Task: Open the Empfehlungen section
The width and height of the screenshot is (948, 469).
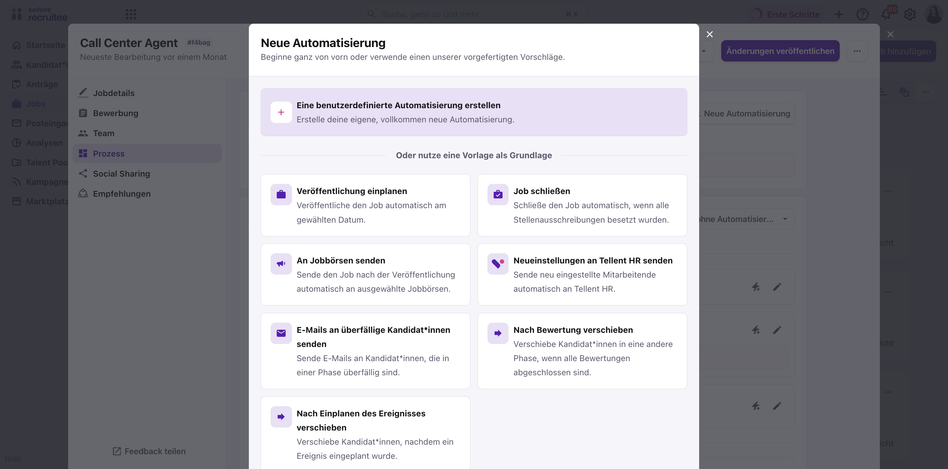Action: pyautogui.click(x=121, y=194)
